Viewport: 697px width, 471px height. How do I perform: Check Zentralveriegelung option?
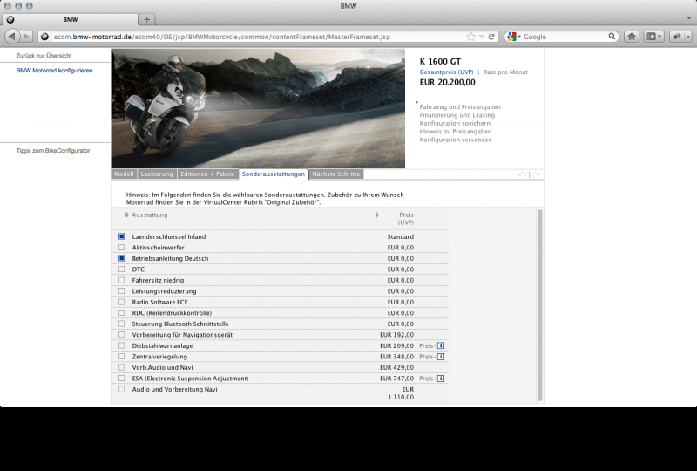coord(122,357)
